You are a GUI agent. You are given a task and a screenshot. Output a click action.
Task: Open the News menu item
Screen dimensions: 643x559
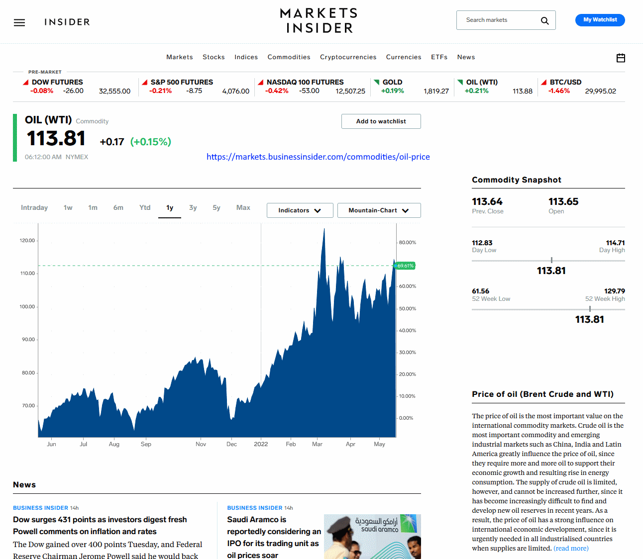[x=466, y=57]
